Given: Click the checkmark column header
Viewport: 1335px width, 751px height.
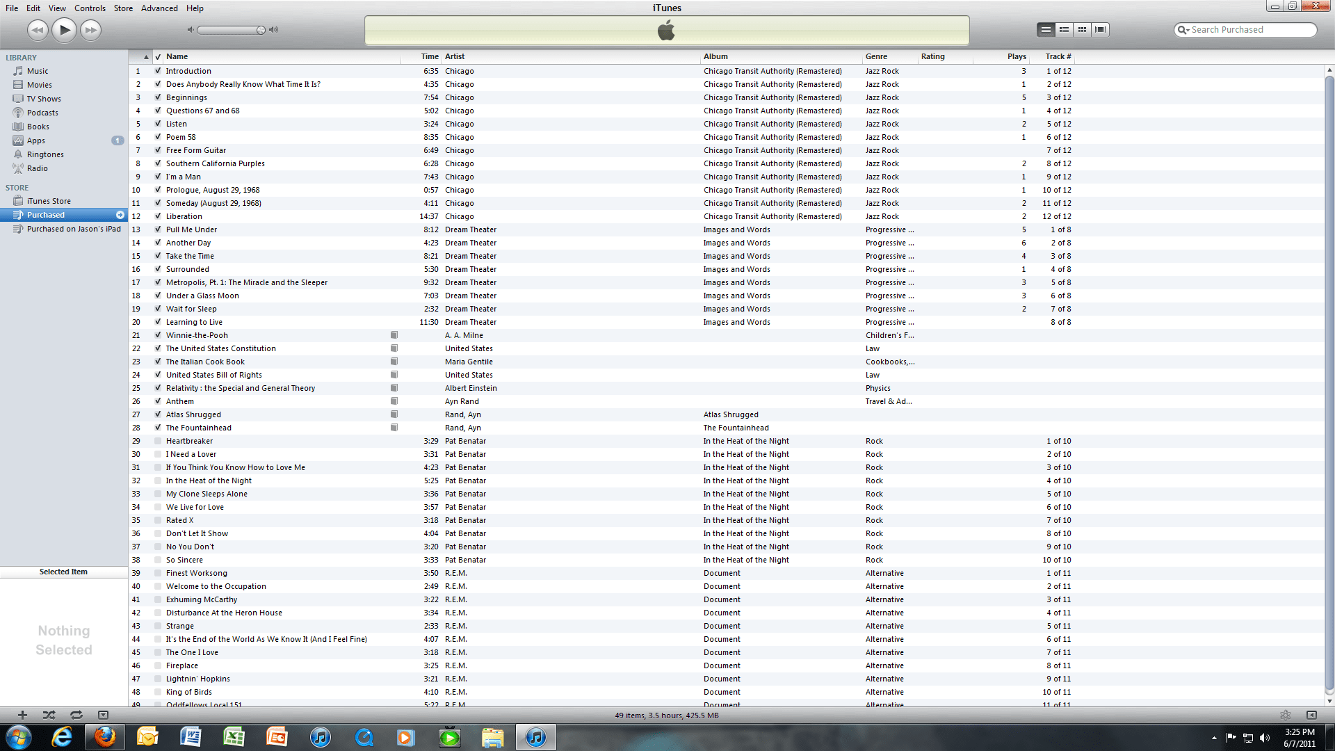Looking at the screenshot, I should tap(158, 57).
